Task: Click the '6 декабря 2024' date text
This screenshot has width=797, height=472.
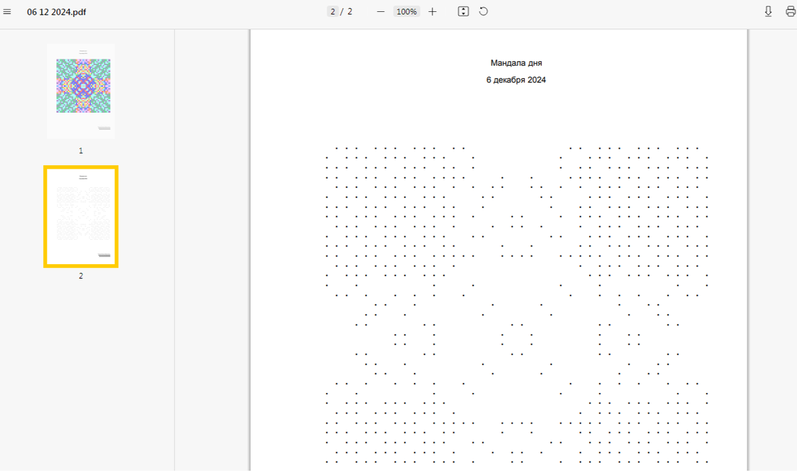Action: 516,80
